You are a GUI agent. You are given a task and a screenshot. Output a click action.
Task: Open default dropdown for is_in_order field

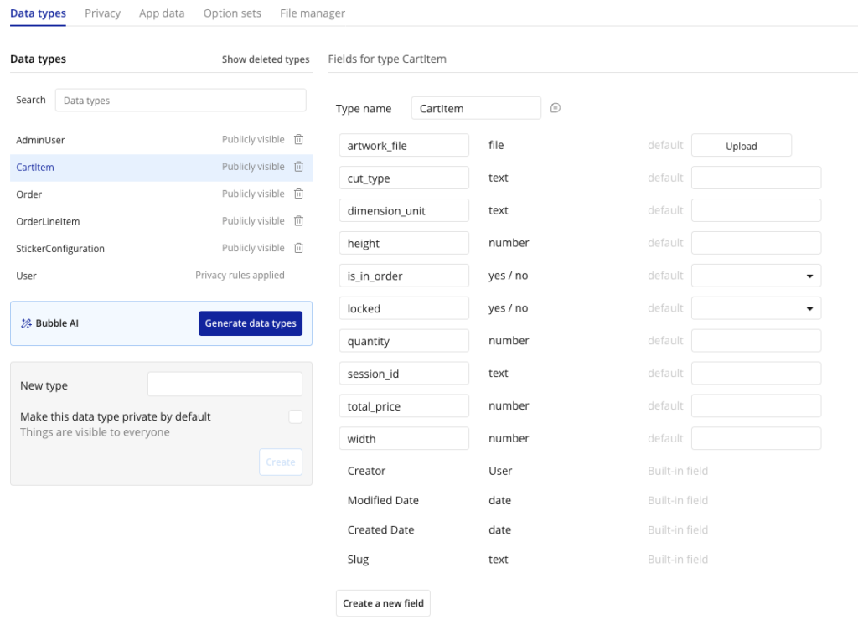(x=756, y=276)
